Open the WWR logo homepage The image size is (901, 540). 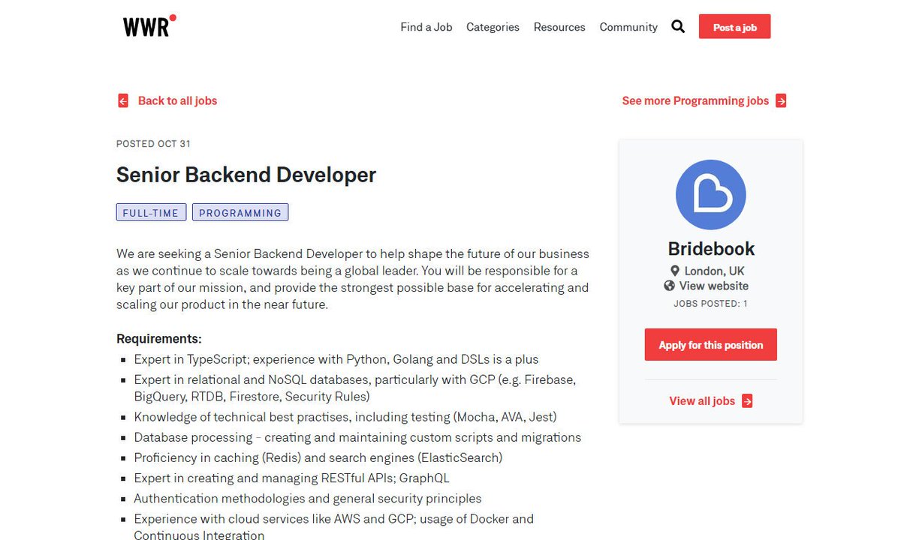(x=149, y=25)
